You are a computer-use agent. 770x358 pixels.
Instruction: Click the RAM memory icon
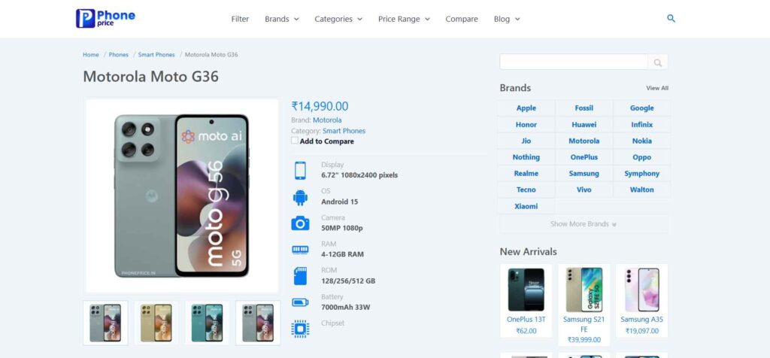[x=300, y=250]
